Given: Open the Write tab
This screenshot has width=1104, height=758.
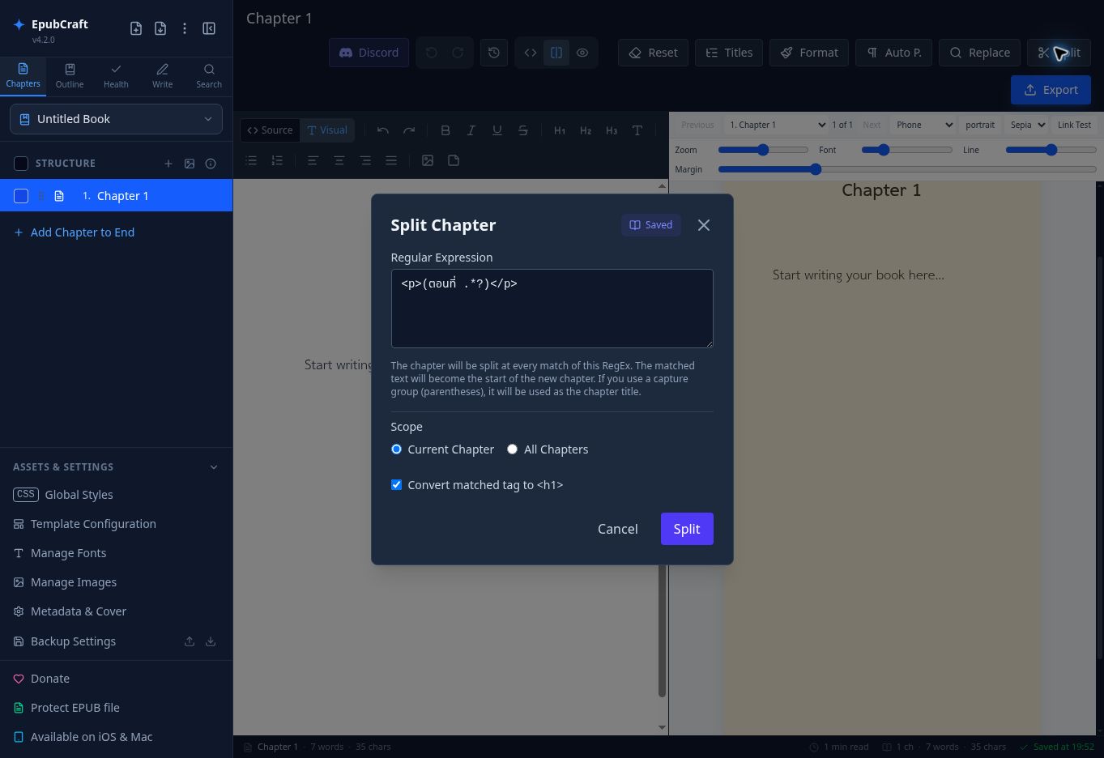Looking at the screenshot, I should tap(162, 75).
